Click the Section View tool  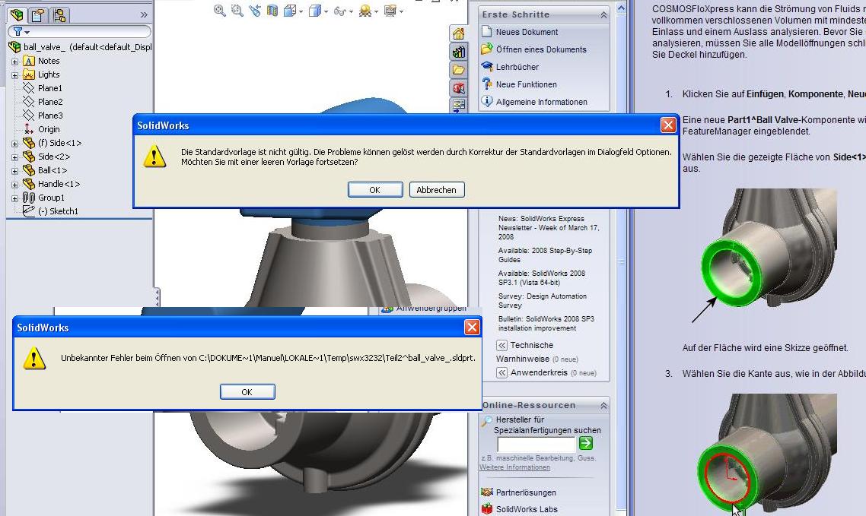[272, 10]
